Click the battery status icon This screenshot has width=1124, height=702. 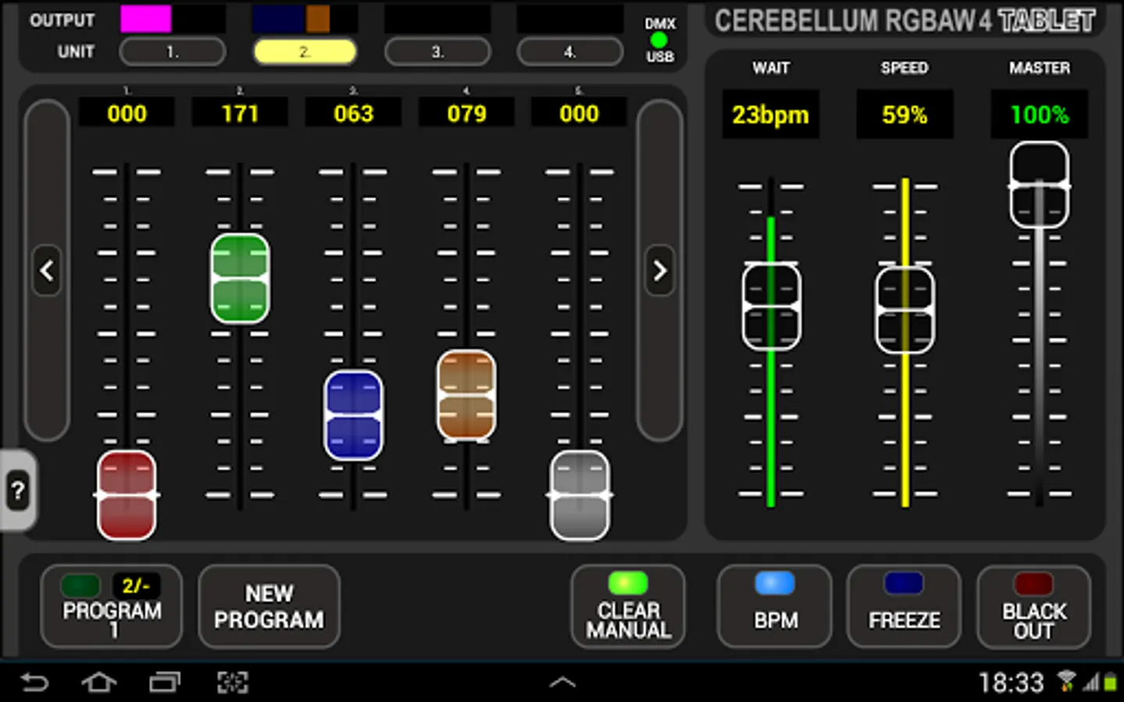point(1109,682)
